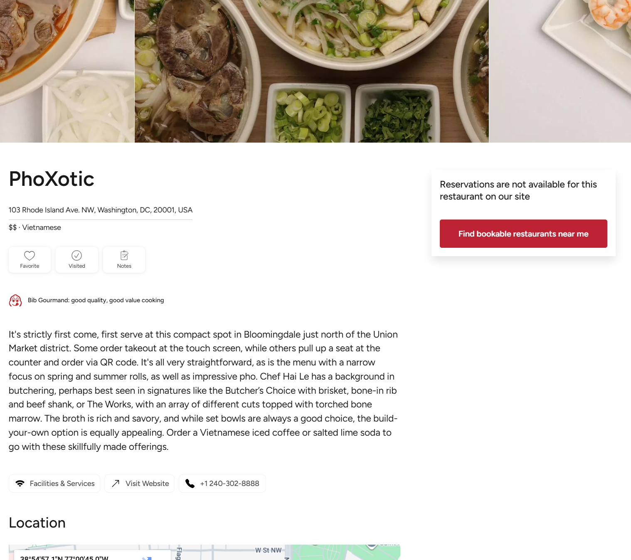Click the Bib Gourmand description text

tap(96, 301)
